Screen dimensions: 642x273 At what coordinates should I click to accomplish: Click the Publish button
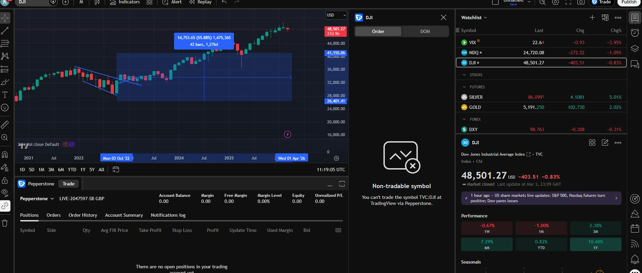click(629, 2)
